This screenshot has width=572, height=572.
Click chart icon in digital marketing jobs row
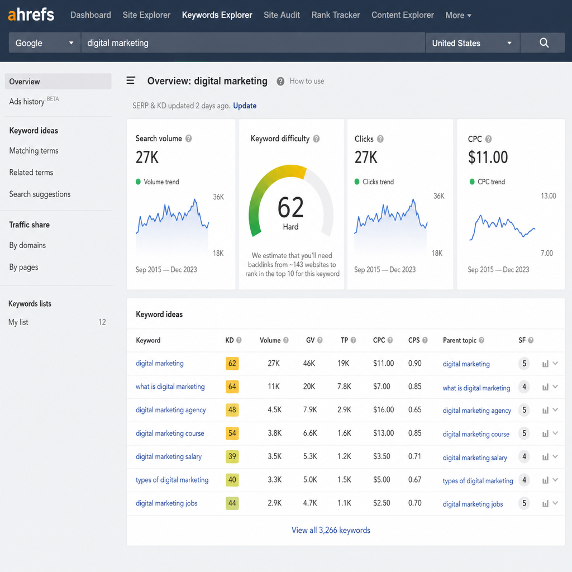[545, 504]
